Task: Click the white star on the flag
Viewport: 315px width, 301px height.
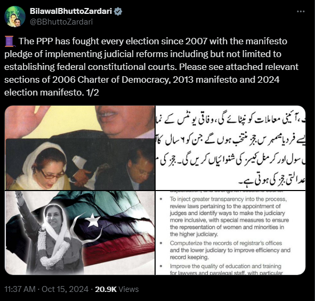Action: click(x=93, y=219)
